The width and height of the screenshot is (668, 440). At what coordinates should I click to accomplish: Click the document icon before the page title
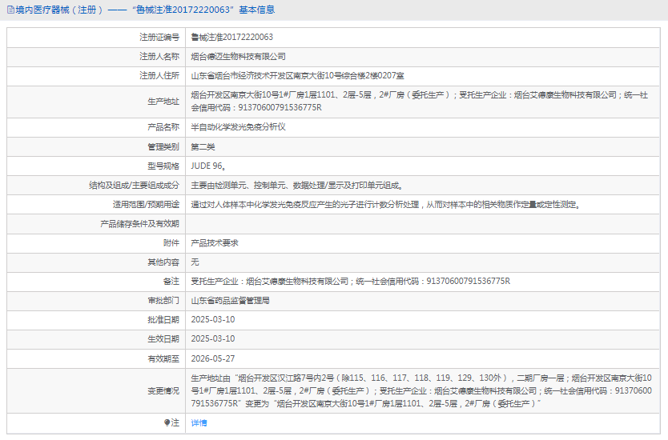10,10
